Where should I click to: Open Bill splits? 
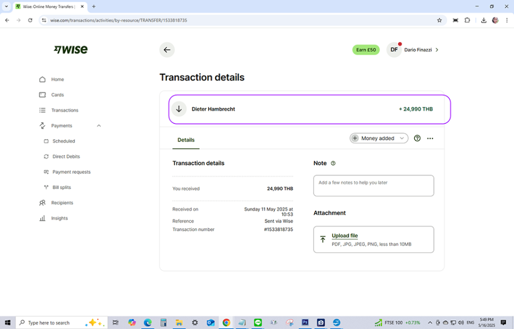pos(61,188)
